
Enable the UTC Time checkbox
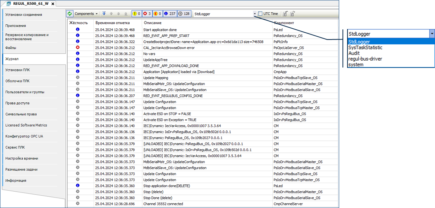pyautogui.click(x=260, y=14)
